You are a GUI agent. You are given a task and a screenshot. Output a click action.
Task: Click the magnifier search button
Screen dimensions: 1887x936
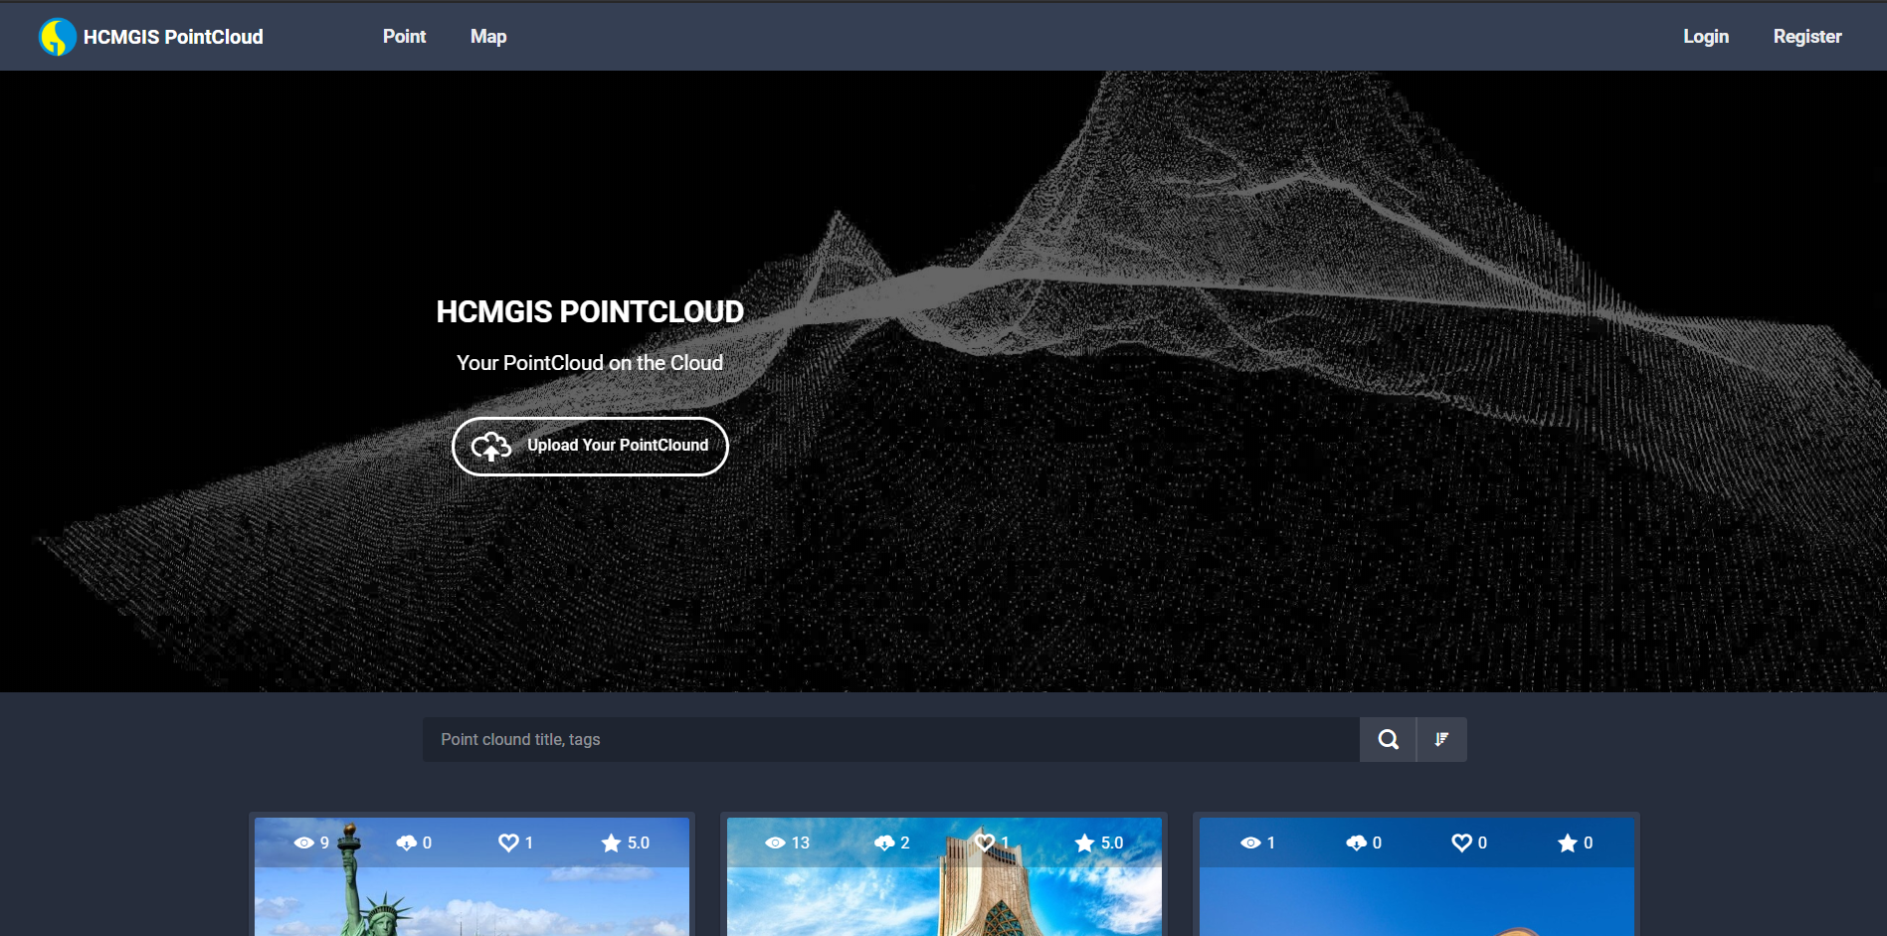[1388, 739]
